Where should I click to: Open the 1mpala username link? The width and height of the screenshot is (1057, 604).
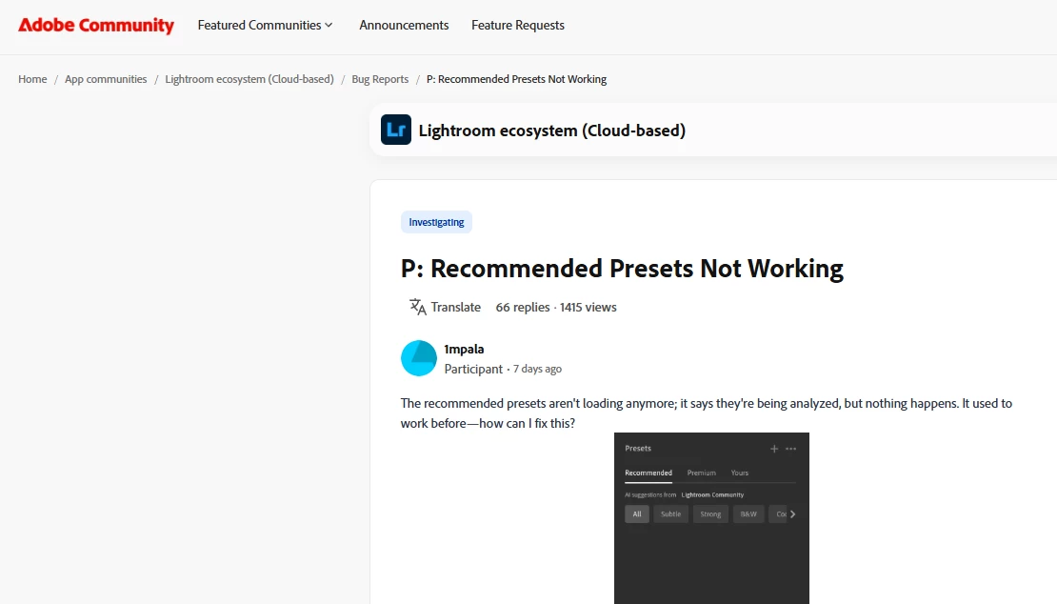pos(464,350)
